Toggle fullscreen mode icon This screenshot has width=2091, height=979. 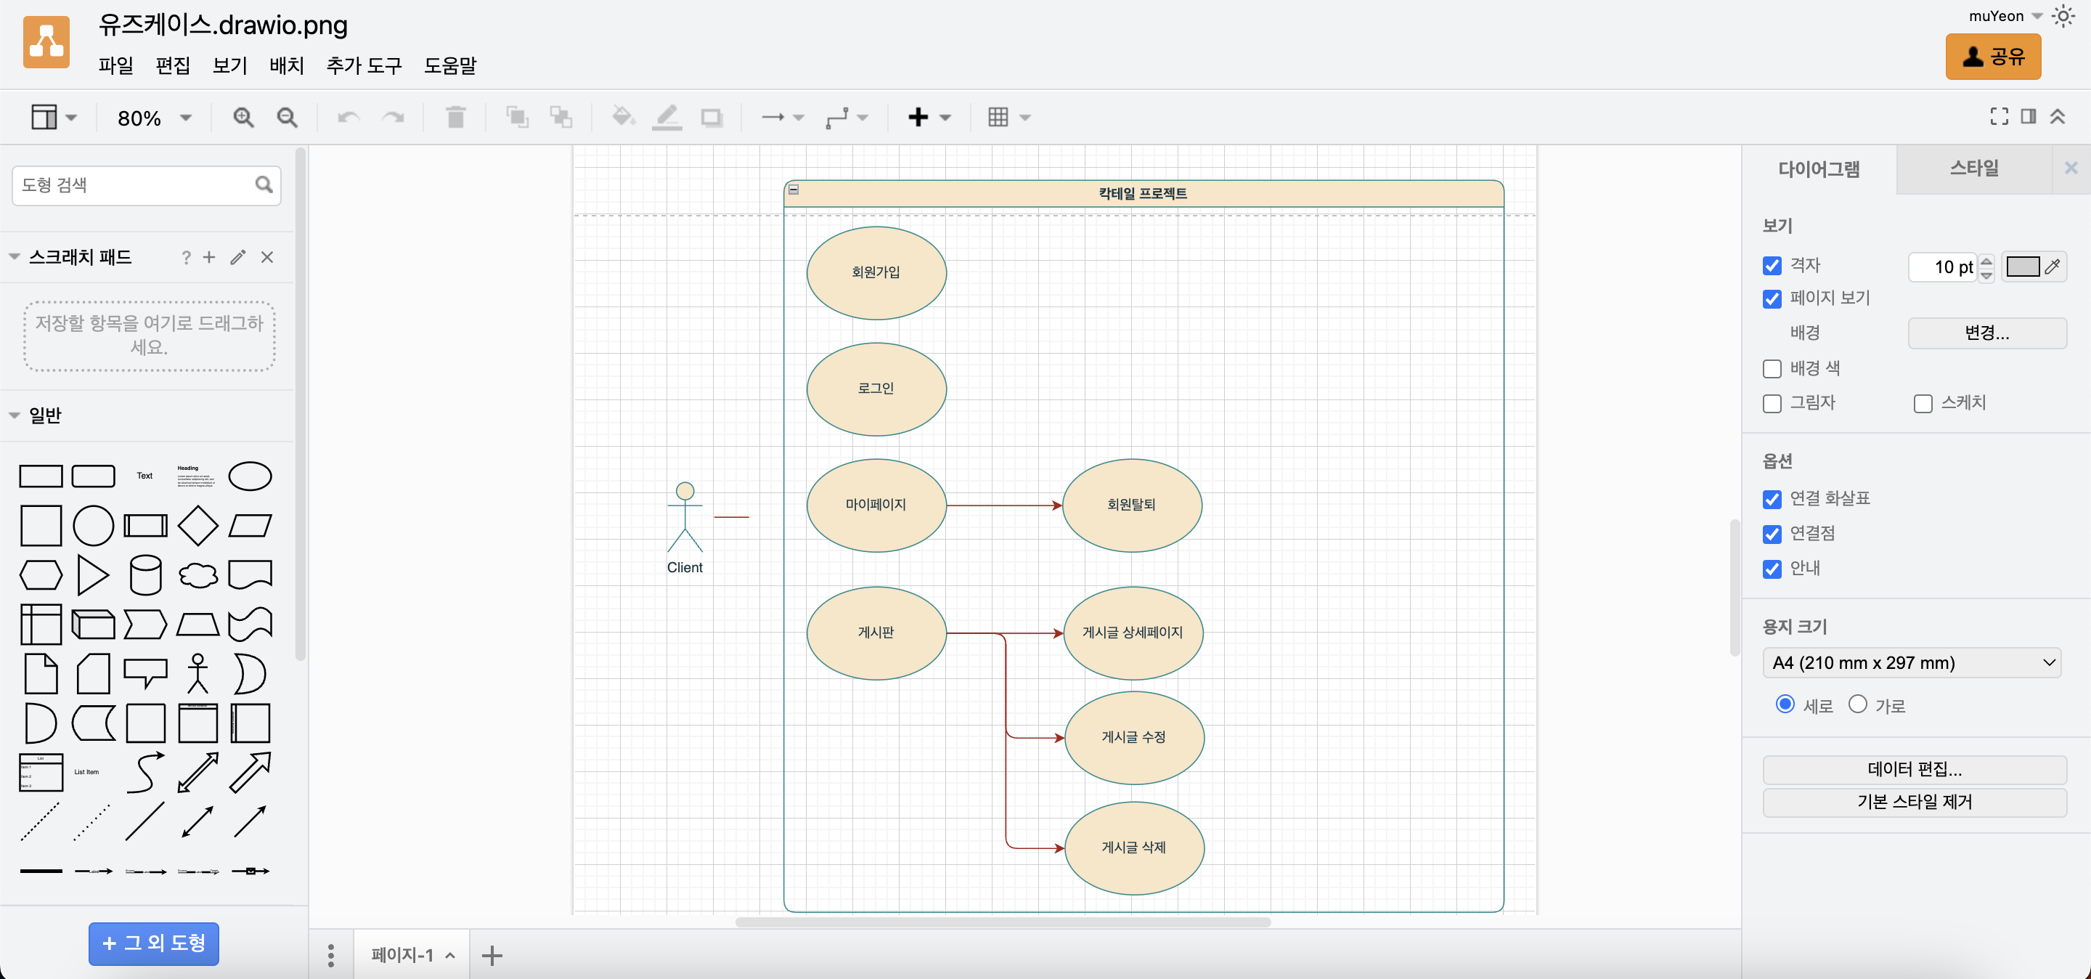click(2000, 117)
